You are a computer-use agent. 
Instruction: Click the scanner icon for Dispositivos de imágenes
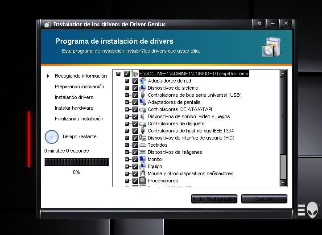143,152
